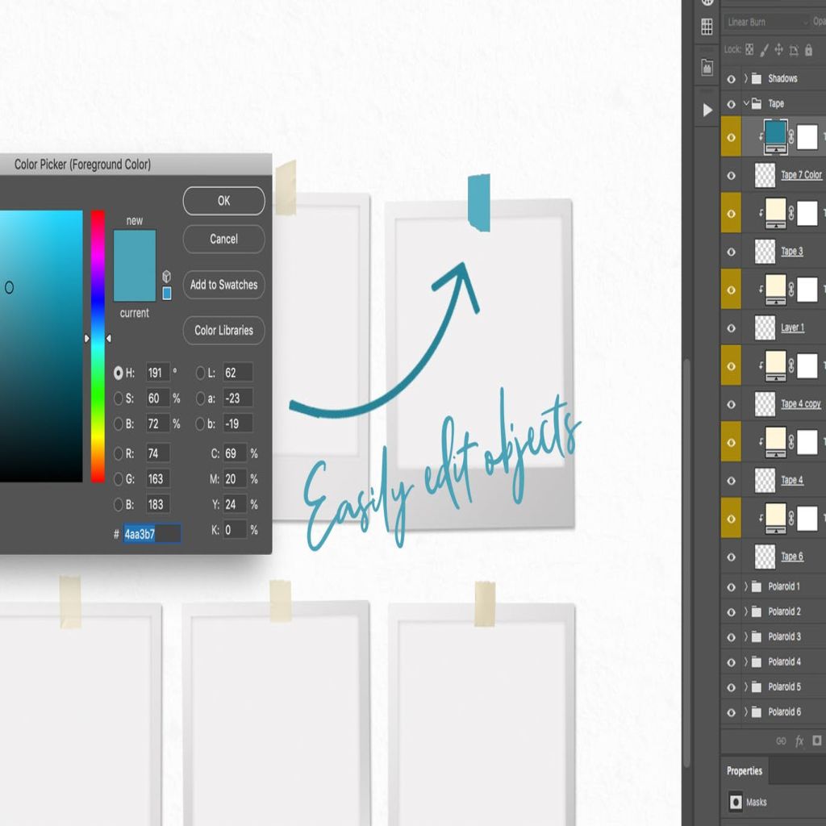Collapse the Tape layer group
Screen dimensions: 826x826
pos(746,103)
